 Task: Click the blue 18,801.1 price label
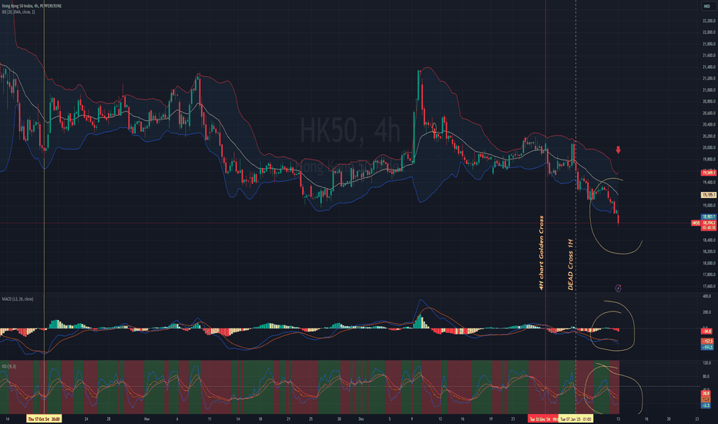tap(709, 217)
